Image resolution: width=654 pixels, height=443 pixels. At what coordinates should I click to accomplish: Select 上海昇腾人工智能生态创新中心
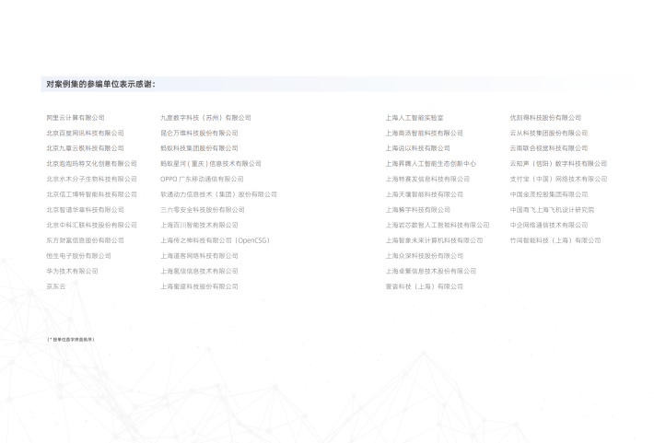(431, 164)
